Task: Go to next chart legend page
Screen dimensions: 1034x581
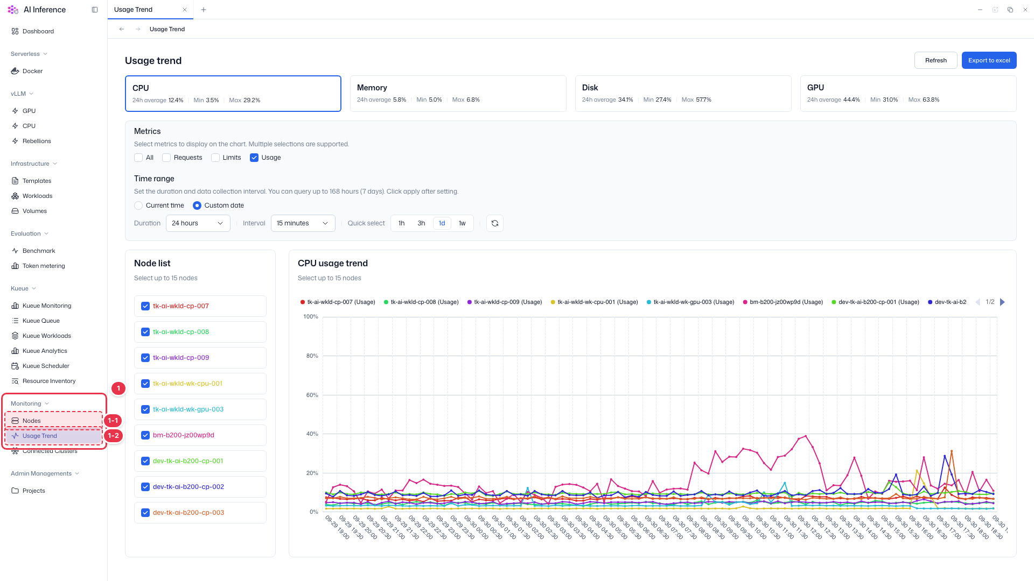Action: pyautogui.click(x=1002, y=302)
